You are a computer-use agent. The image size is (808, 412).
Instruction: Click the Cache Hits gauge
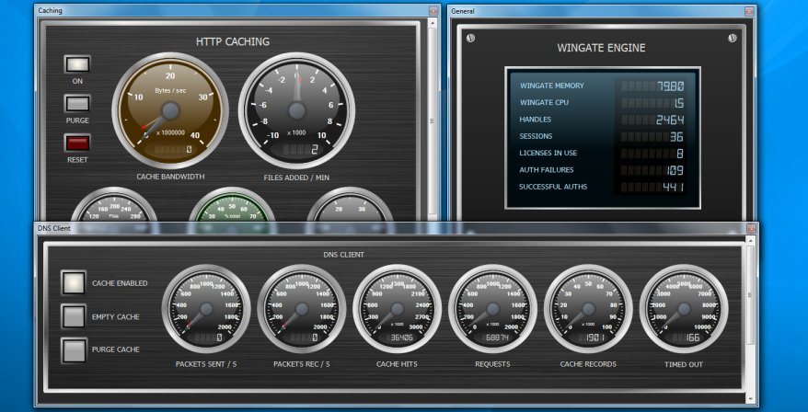pyautogui.click(x=398, y=308)
